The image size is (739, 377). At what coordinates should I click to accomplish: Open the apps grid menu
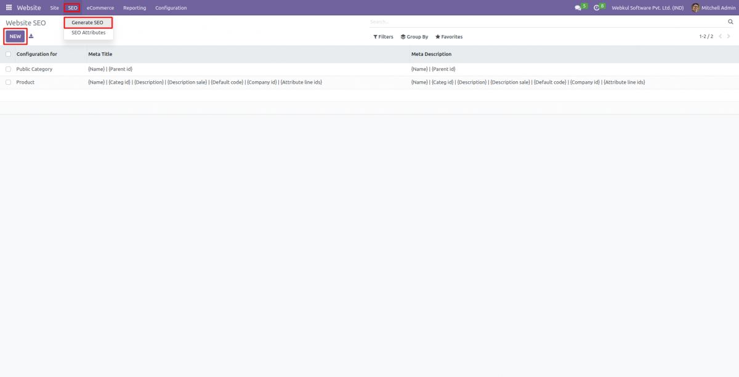click(x=9, y=7)
